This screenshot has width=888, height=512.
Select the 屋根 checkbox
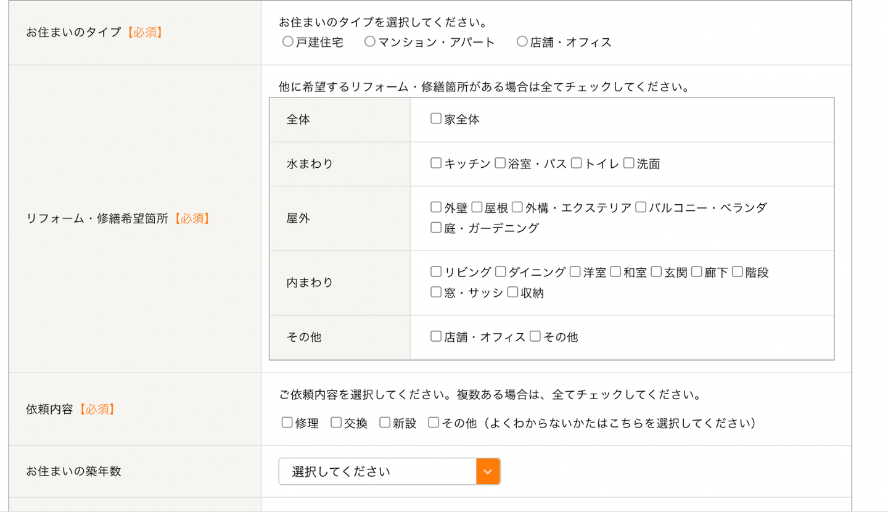click(x=477, y=207)
